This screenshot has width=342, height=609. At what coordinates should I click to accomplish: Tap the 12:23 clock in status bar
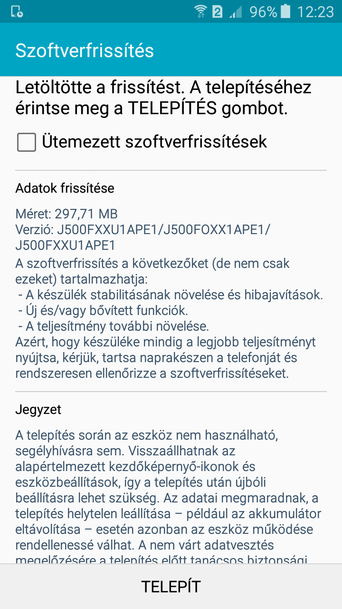[316, 11]
